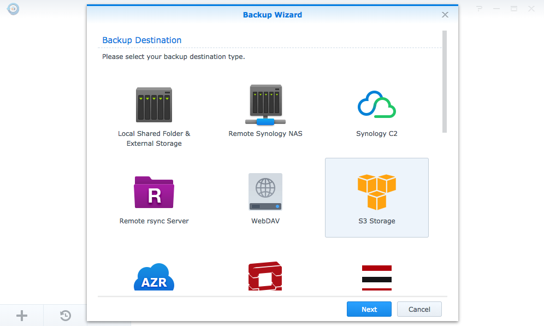The height and width of the screenshot is (326, 544).
Task: Choose the red and black striped destination icon
Action: pyautogui.click(x=376, y=277)
